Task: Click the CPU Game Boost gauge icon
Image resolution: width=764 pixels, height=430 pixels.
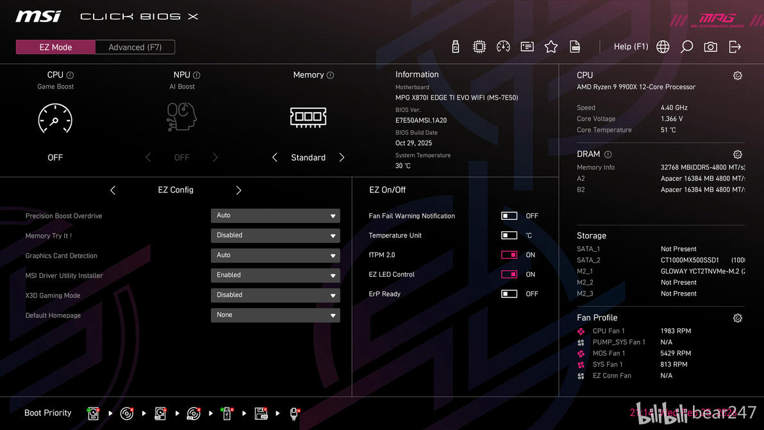Action: click(55, 118)
